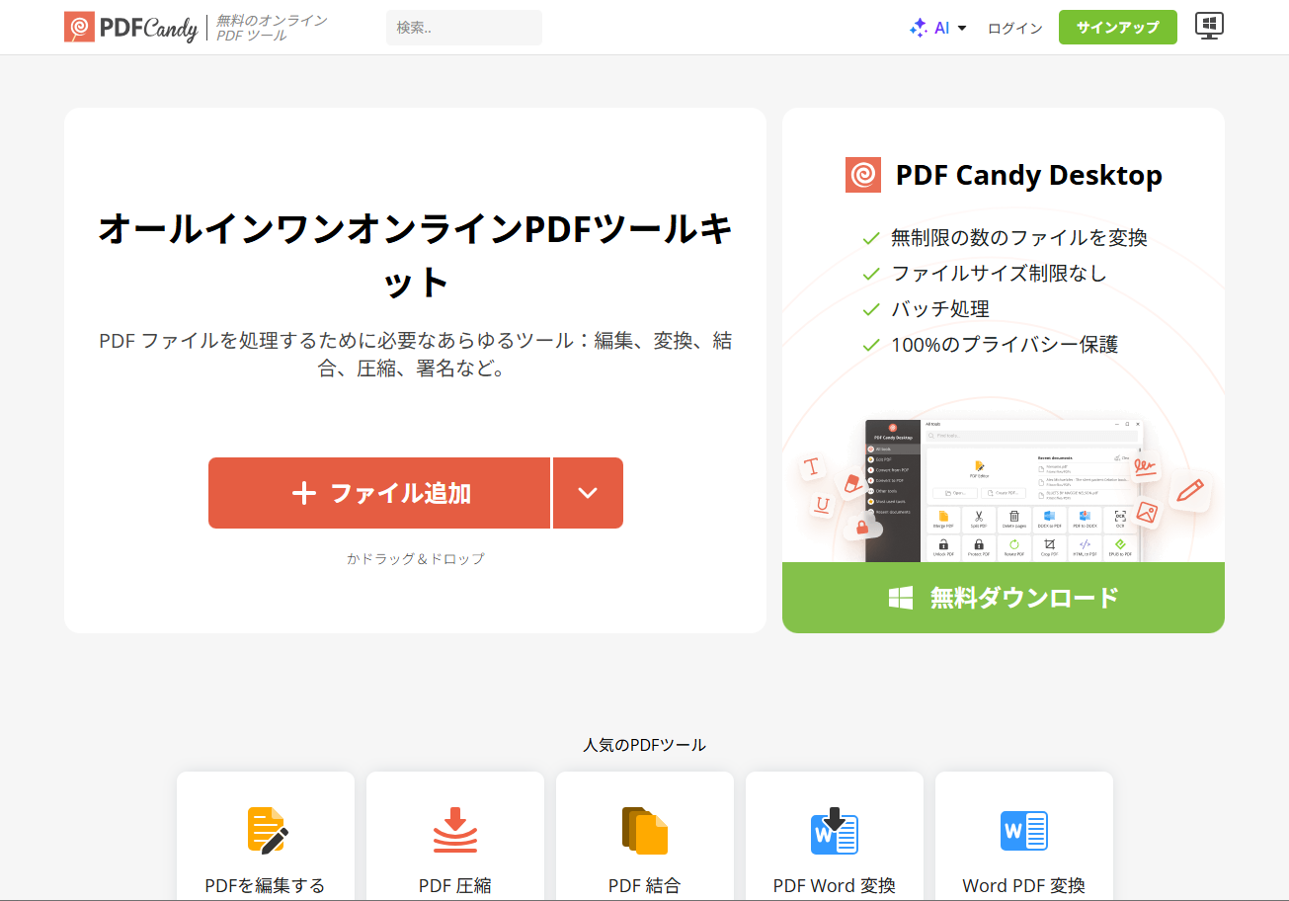Click the ファイル追加 upload button
Screen dimensions: 1289x901
click(379, 493)
